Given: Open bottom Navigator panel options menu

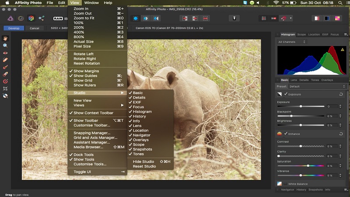Looking at the screenshot, I should coord(346,190).
